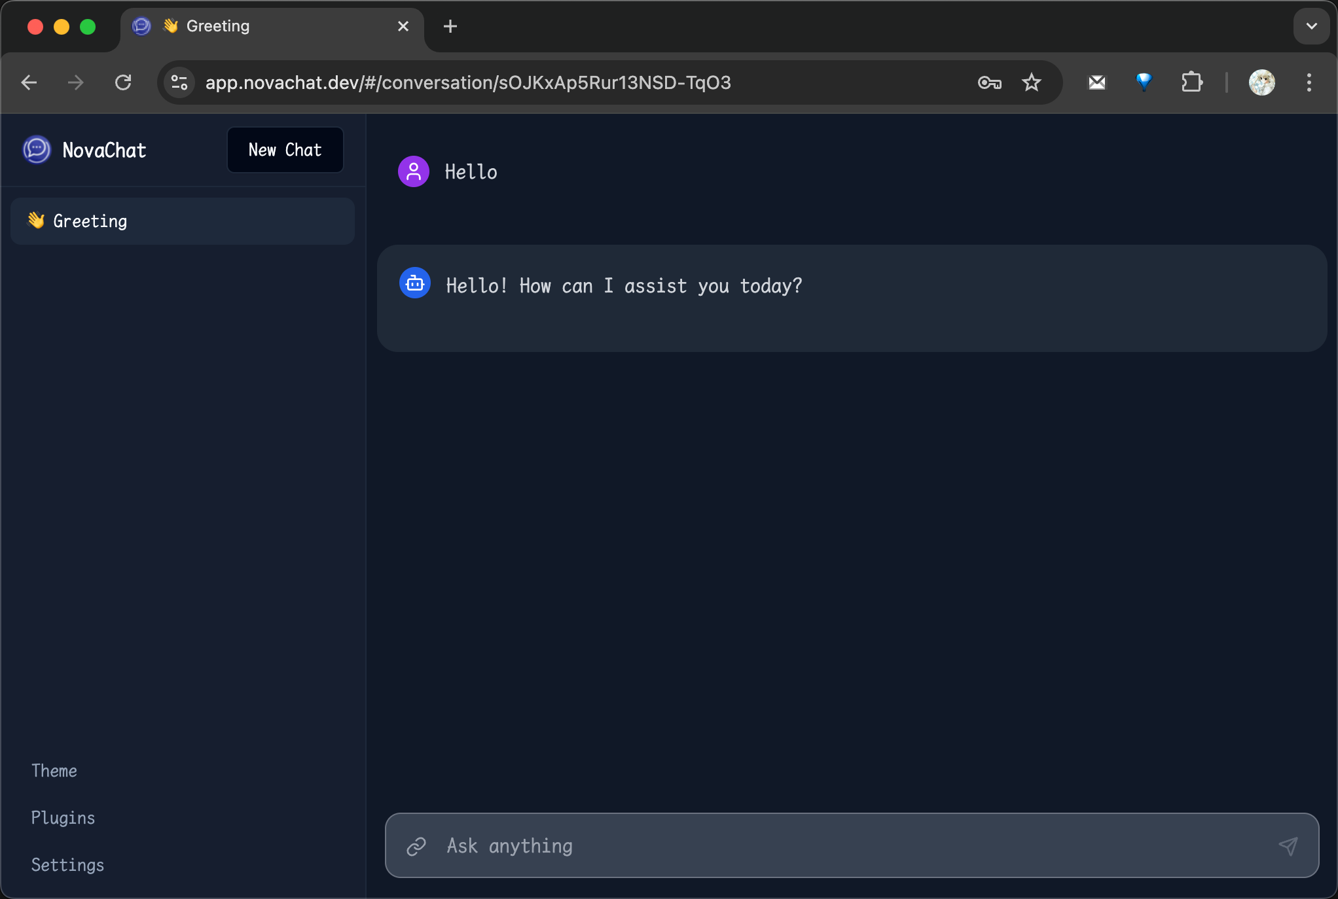Click the email envelope extension icon
This screenshot has width=1338, height=899.
[x=1097, y=82]
